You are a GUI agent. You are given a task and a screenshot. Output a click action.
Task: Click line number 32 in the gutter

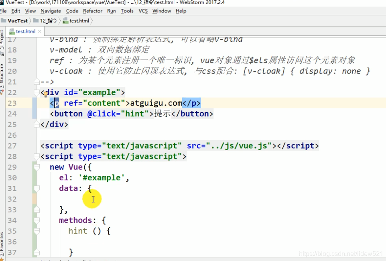click(12, 199)
